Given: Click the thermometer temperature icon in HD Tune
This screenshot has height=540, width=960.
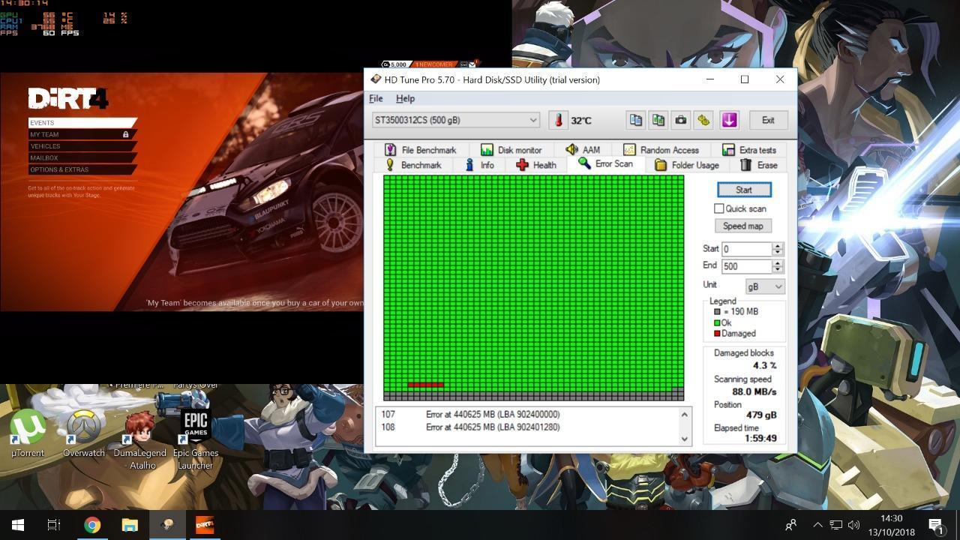Looking at the screenshot, I should tap(558, 120).
